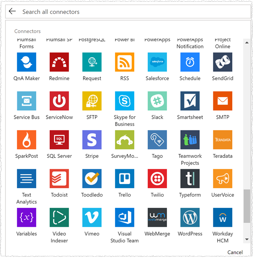Select the SendGrid connector icon

coord(223,62)
